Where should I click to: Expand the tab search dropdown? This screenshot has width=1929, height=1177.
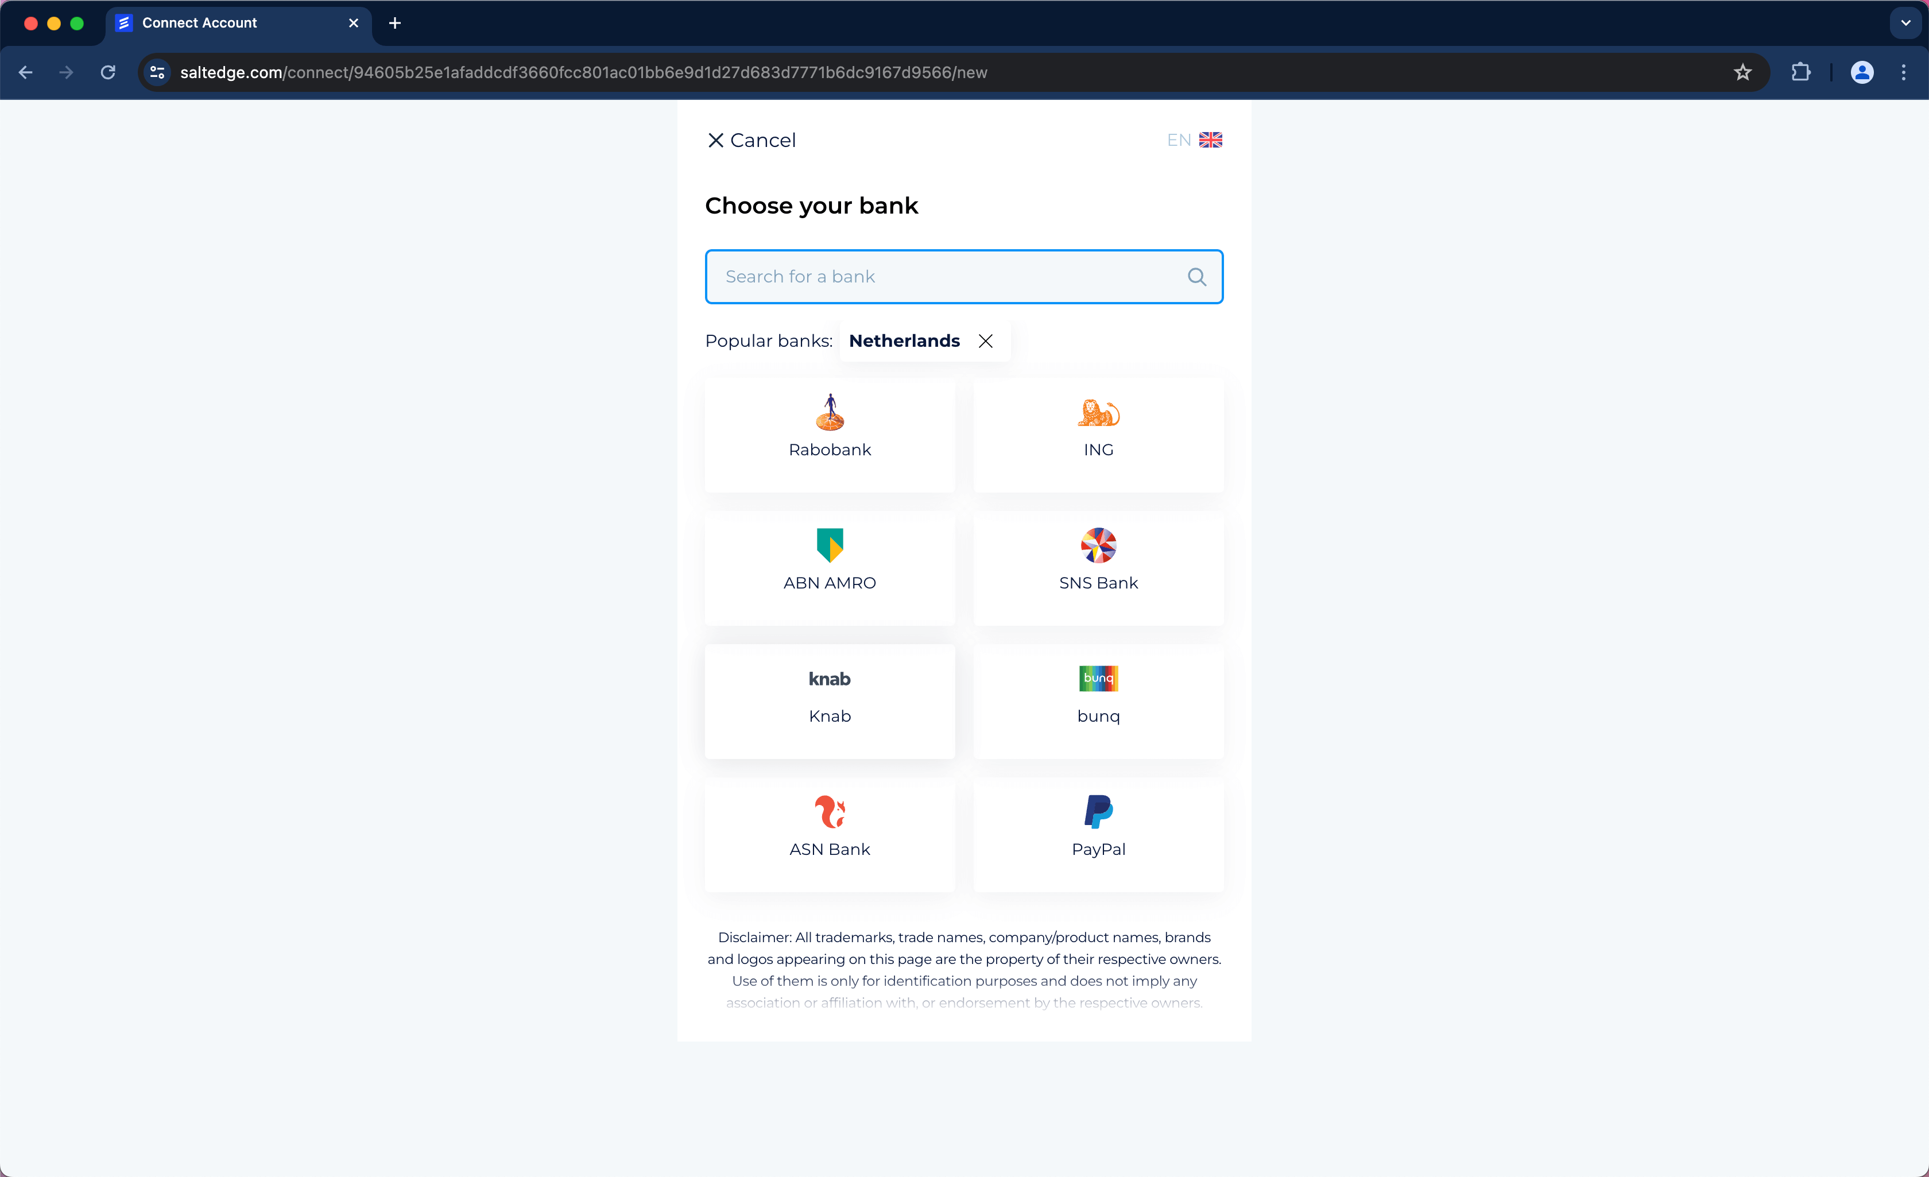pyautogui.click(x=1906, y=23)
